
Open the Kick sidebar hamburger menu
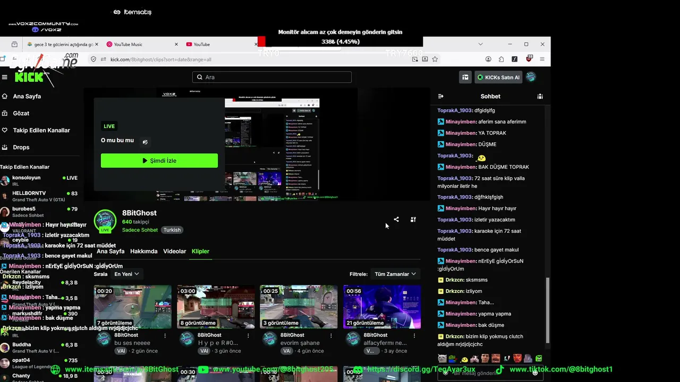point(4,77)
